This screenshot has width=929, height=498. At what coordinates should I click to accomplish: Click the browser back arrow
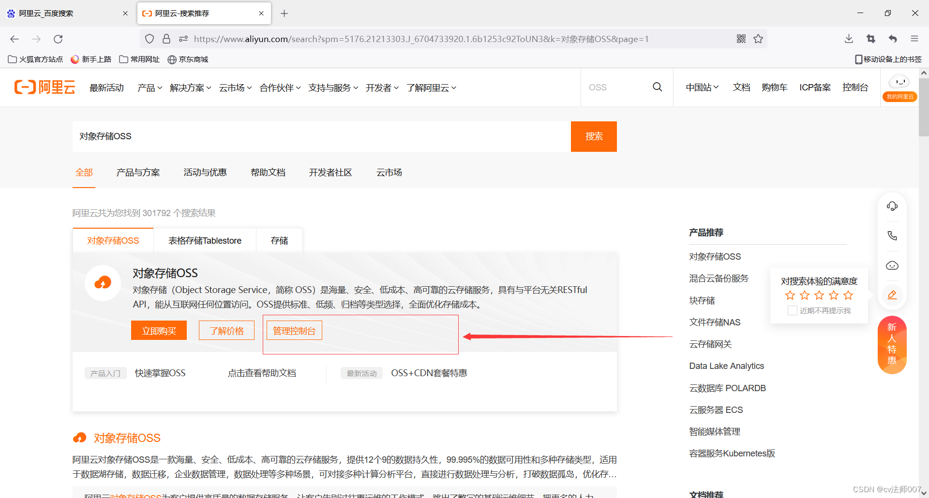point(15,39)
